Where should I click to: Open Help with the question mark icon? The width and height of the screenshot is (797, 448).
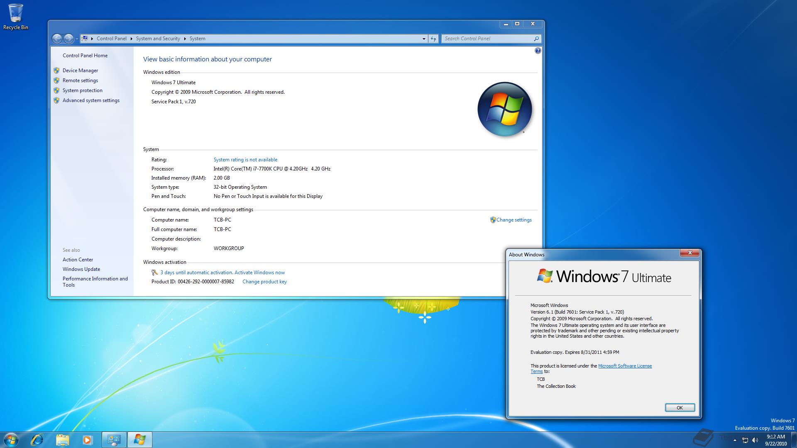pos(538,51)
